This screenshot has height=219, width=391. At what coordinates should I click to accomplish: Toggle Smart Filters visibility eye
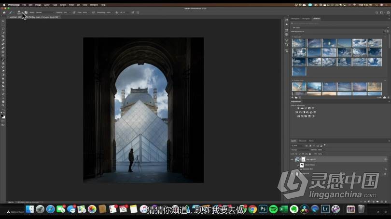pyautogui.click(x=298, y=165)
